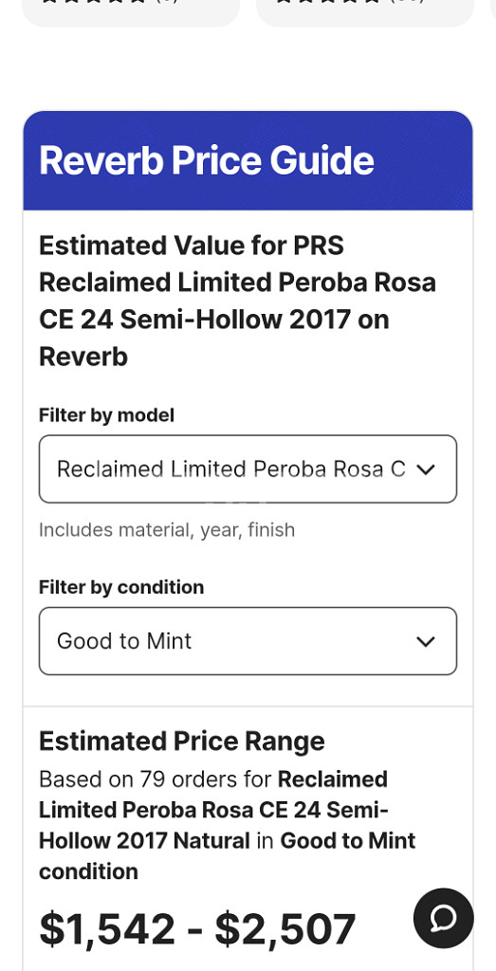
Task: Click the Filter by condition label
Action: point(121,587)
